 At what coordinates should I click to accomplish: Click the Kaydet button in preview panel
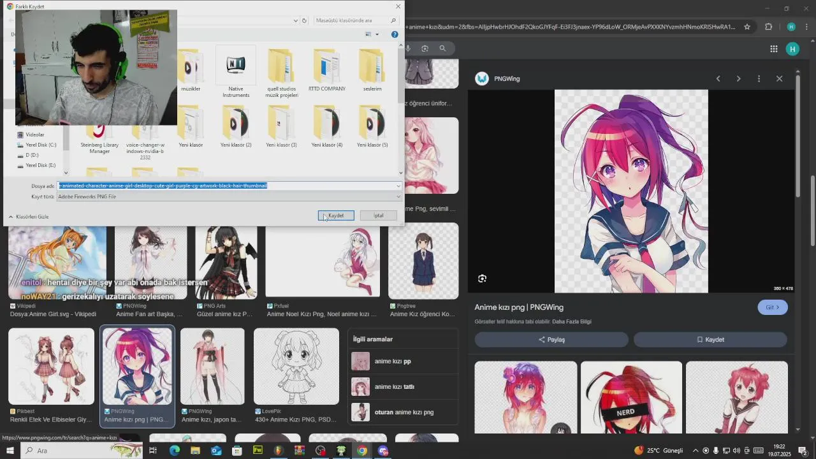coord(710,340)
